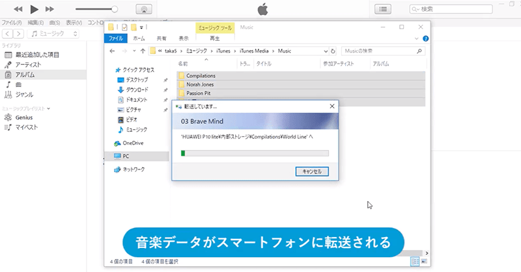Click the Properties icon in quick access toolbar
Image resolution: width=521 pixels, height=272 pixels.
pyautogui.click(x=124, y=27)
